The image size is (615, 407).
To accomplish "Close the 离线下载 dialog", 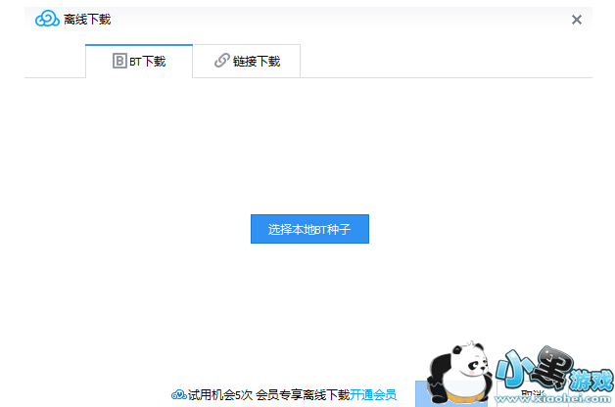I will coord(576,20).
